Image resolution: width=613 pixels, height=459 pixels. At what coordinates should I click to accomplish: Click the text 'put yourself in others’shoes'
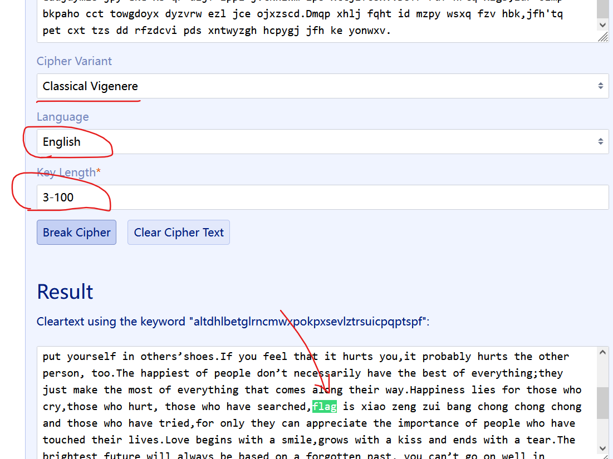tap(128, 357)
